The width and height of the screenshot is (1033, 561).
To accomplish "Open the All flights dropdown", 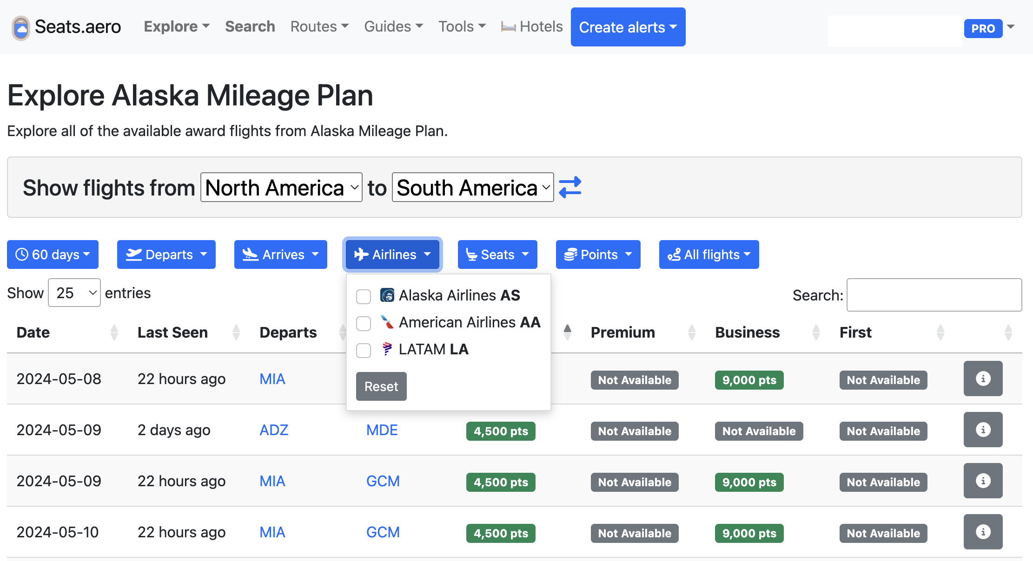I will pos(709,254).
